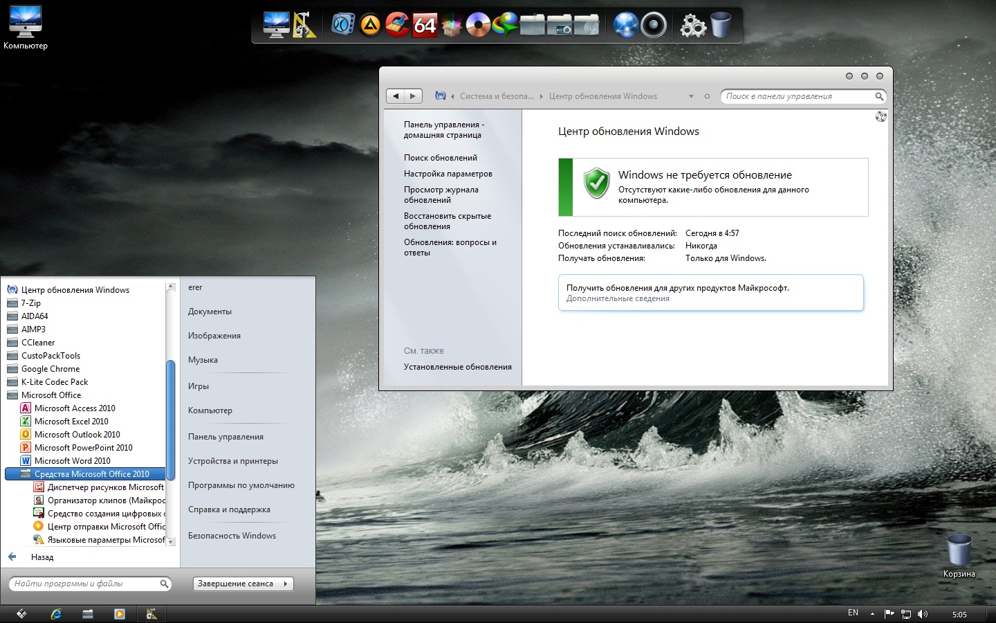
Task: Click Восстановить скрытые обновления link
Action: [x=448, y=221]
